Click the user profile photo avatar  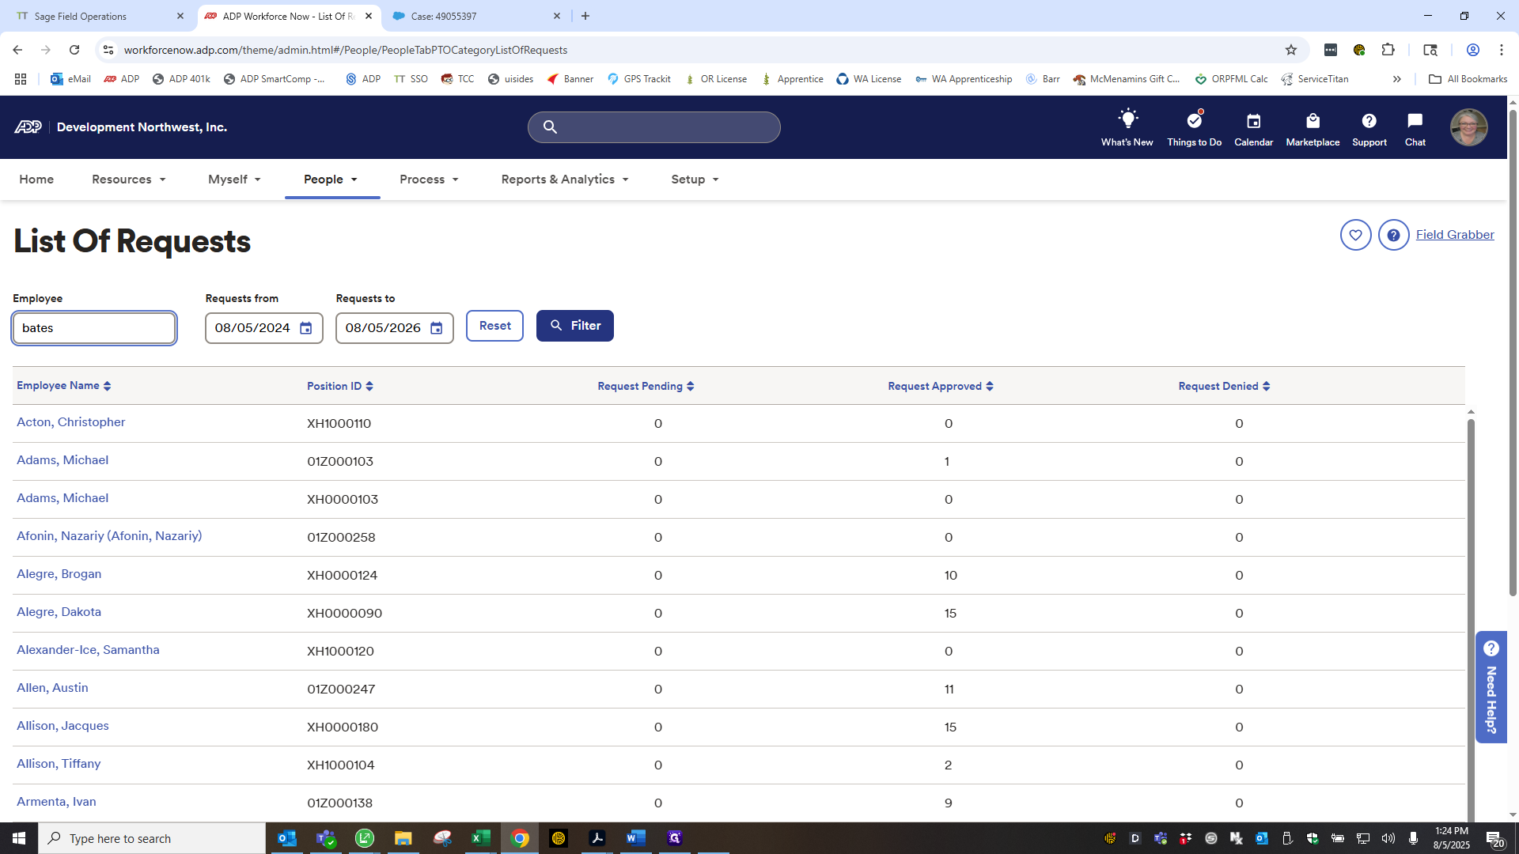[1468, 127]
